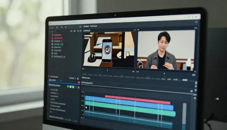Select the dark teal bottom track on the timeline
227x130 pixels.
[x=128, y=119]
